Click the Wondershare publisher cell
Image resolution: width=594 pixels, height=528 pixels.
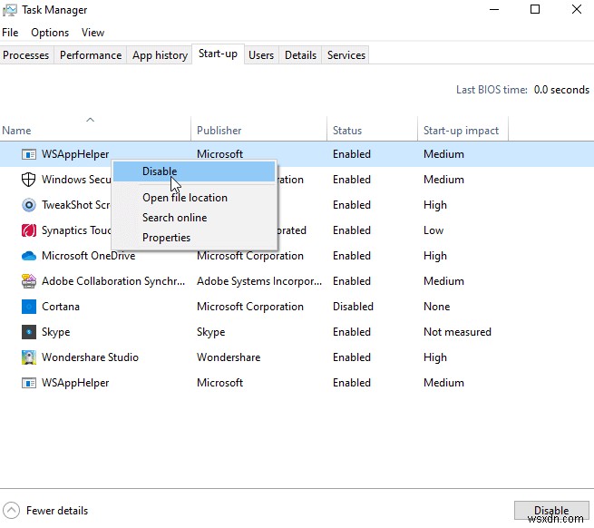click(229, 357)
